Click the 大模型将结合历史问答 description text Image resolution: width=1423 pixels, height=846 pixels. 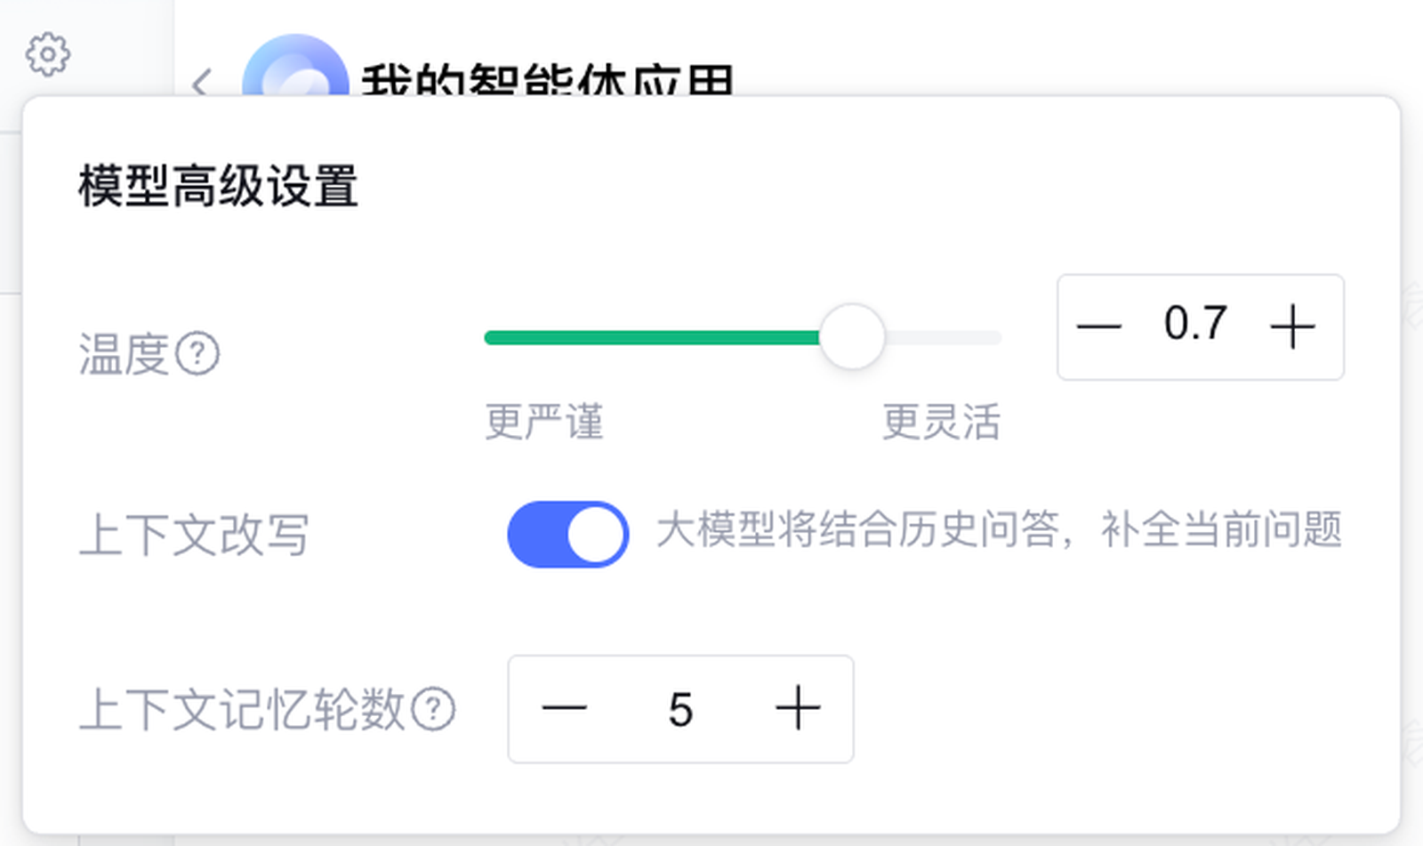click(998, 531)
